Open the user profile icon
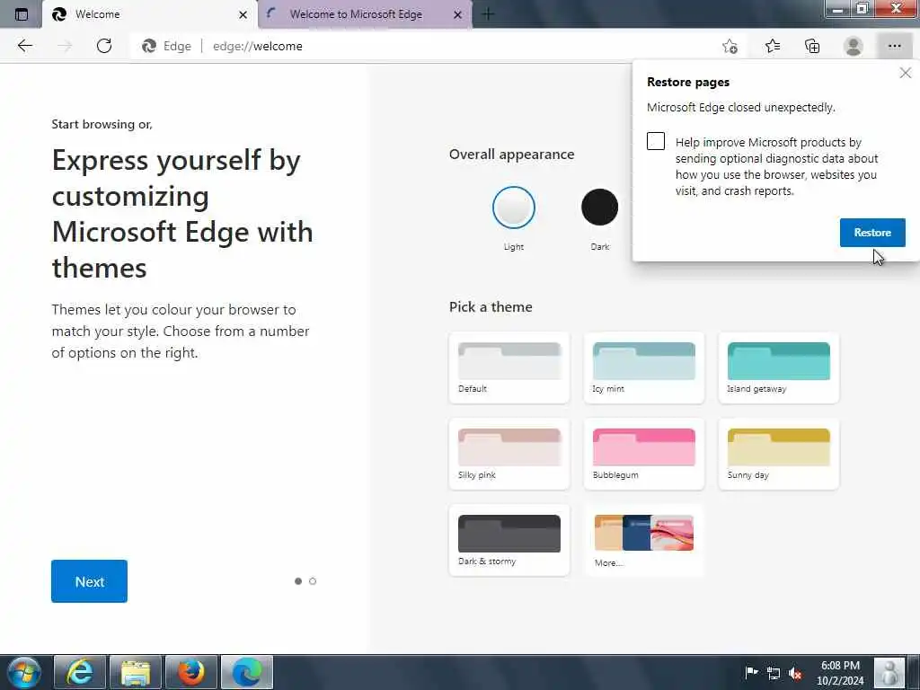 (854, 46)
